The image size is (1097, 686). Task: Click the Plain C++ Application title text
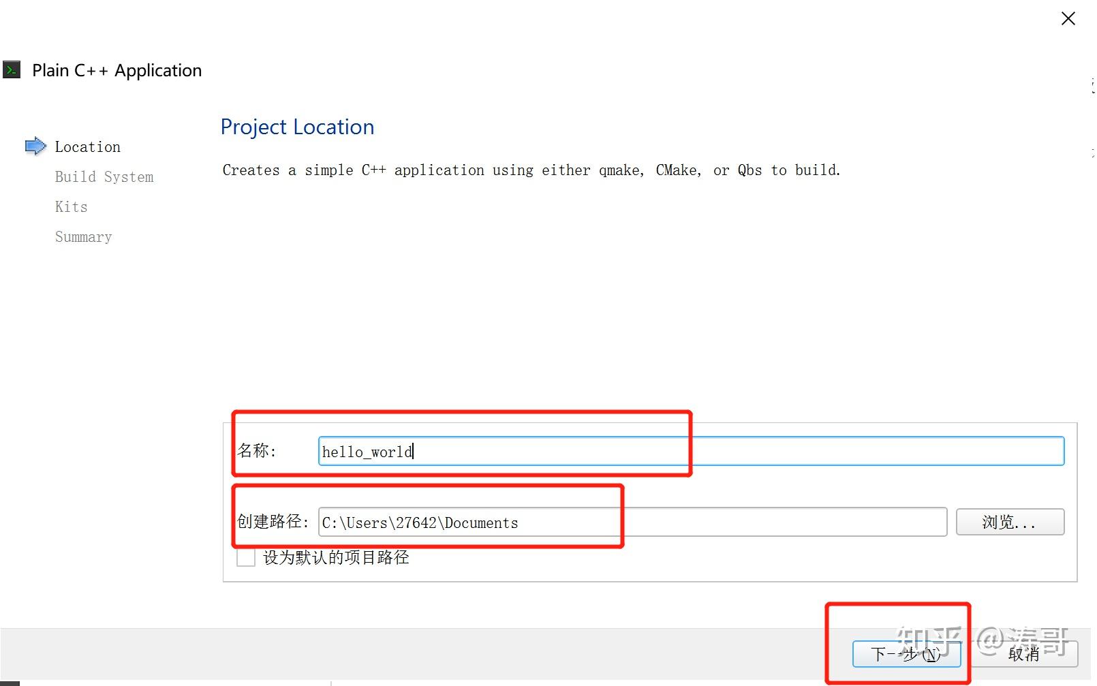pos(117,69)
